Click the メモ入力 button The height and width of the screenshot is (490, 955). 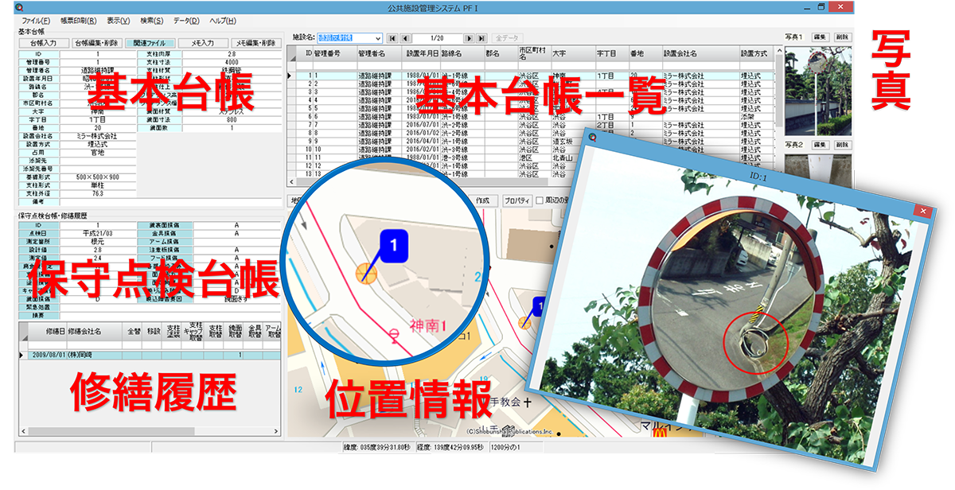(202, 43)
